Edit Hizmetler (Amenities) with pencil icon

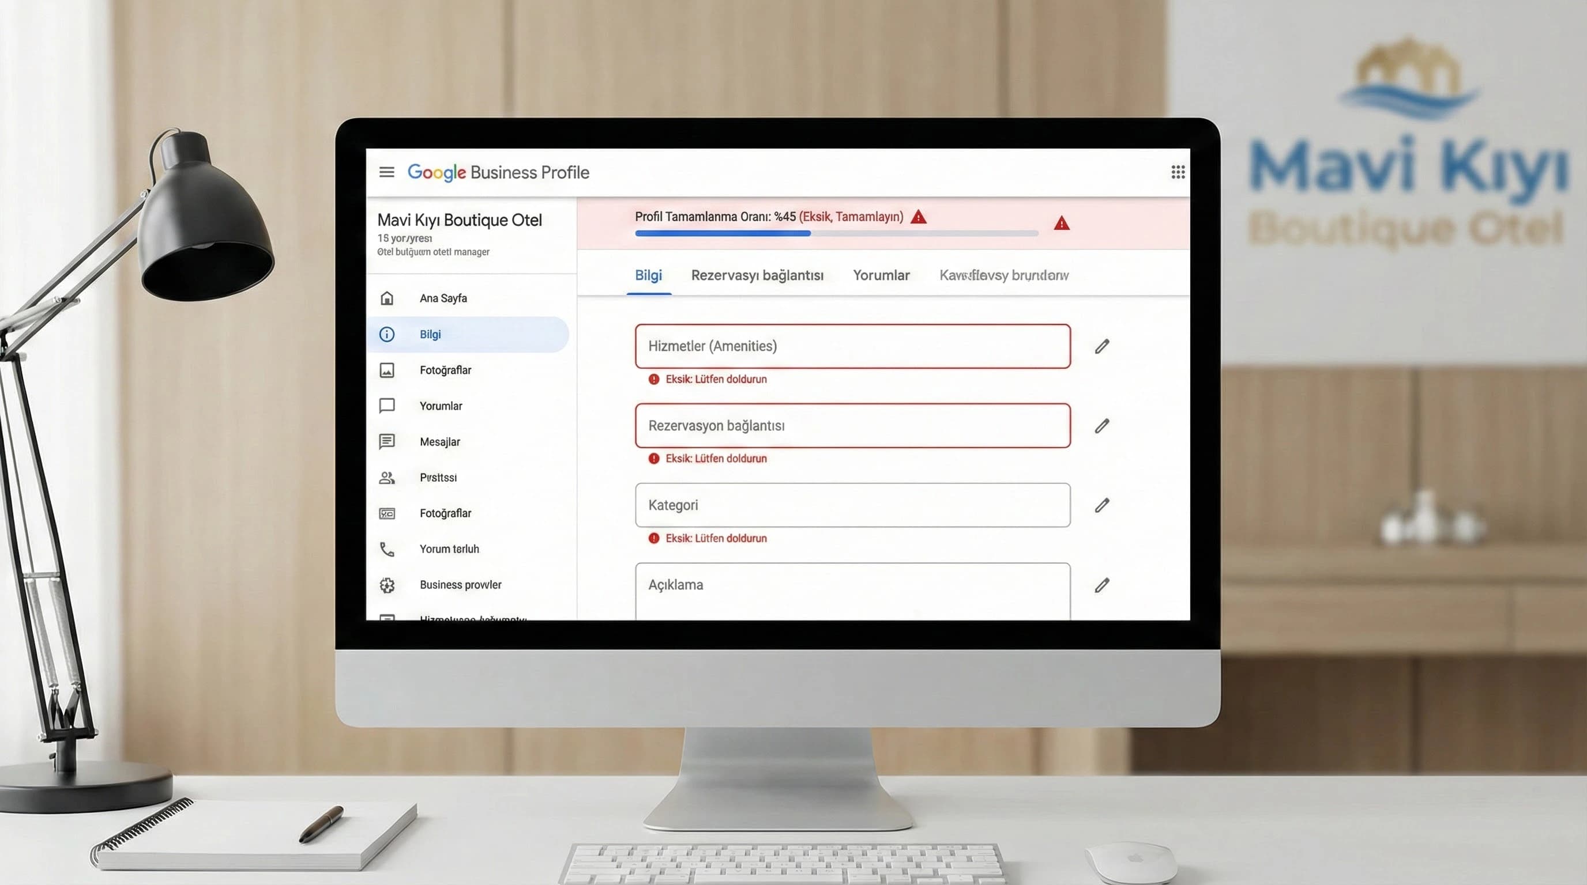(x=1101, y=346)
